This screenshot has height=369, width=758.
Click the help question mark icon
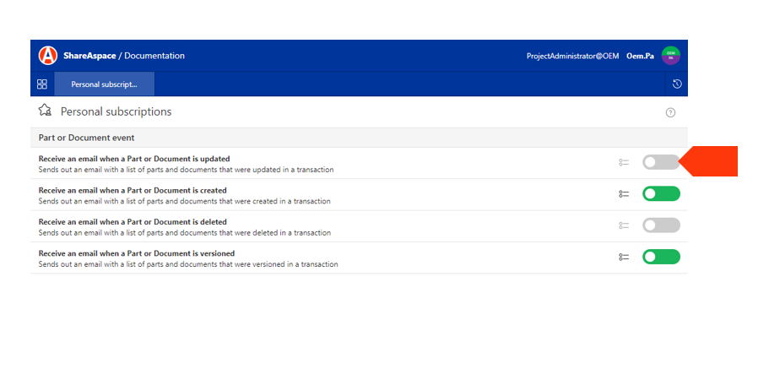tap(670, 112)
